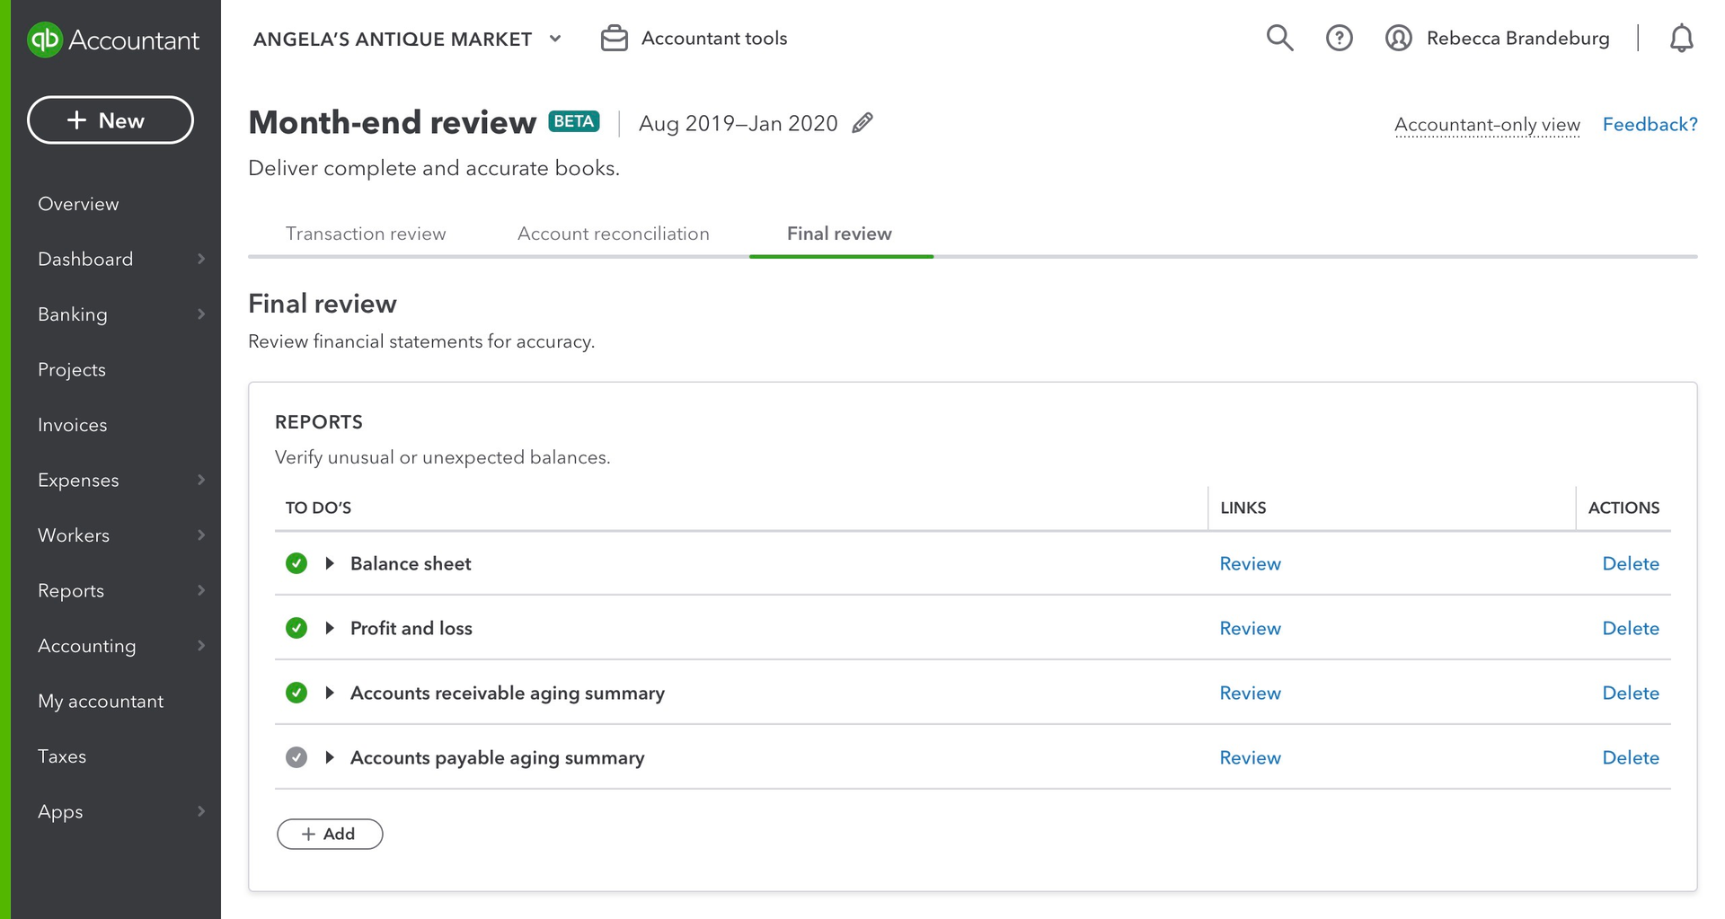
Task: Expand the Balance sheet row triangle
Action: [x=330, y=563]
